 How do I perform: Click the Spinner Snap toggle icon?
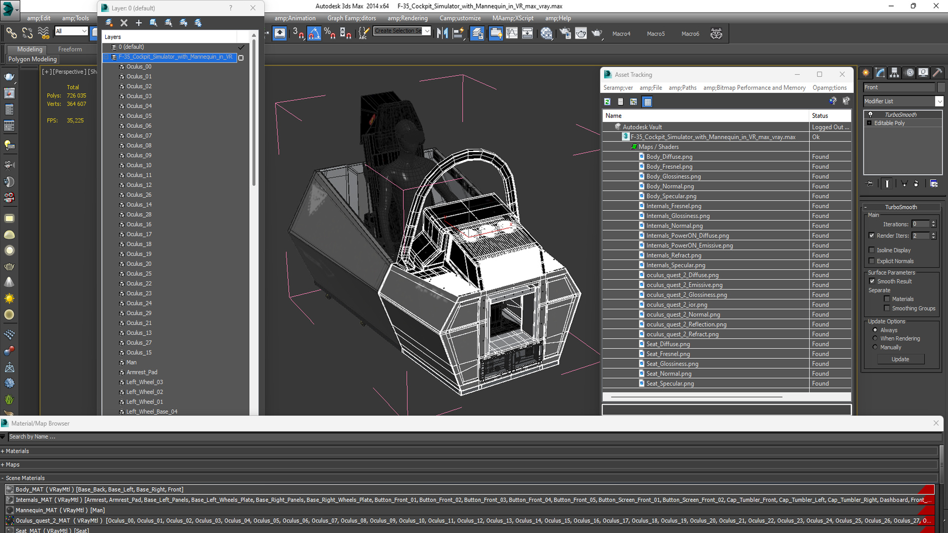click(x=346, y=34)
